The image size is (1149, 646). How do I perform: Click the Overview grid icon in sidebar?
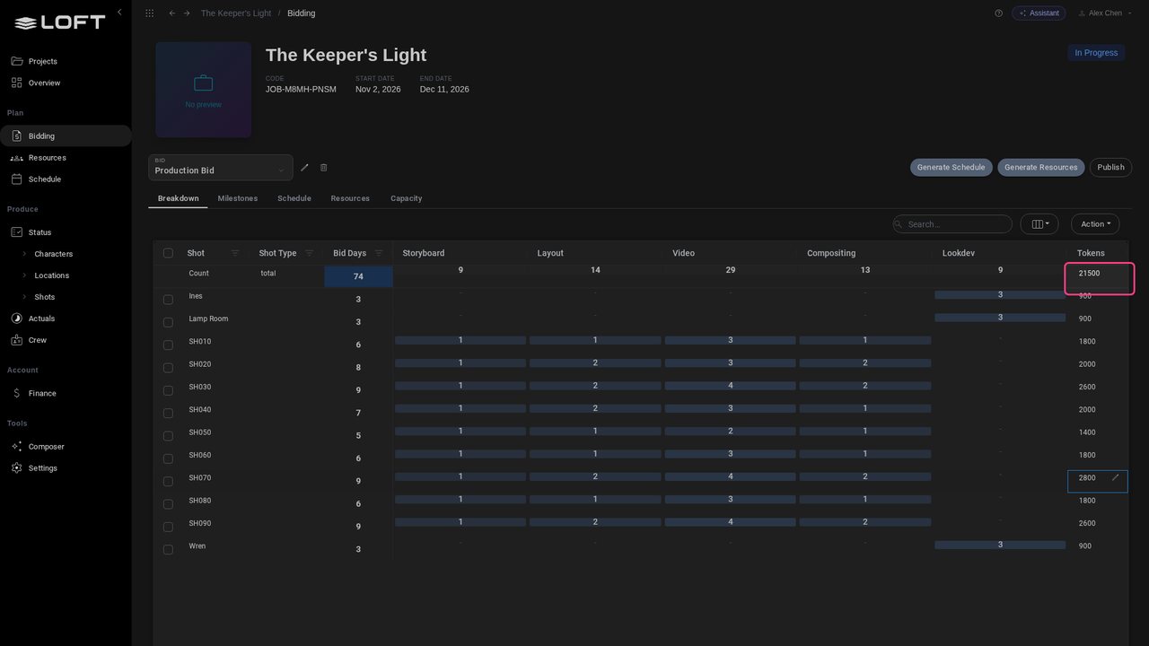point(17,83)
